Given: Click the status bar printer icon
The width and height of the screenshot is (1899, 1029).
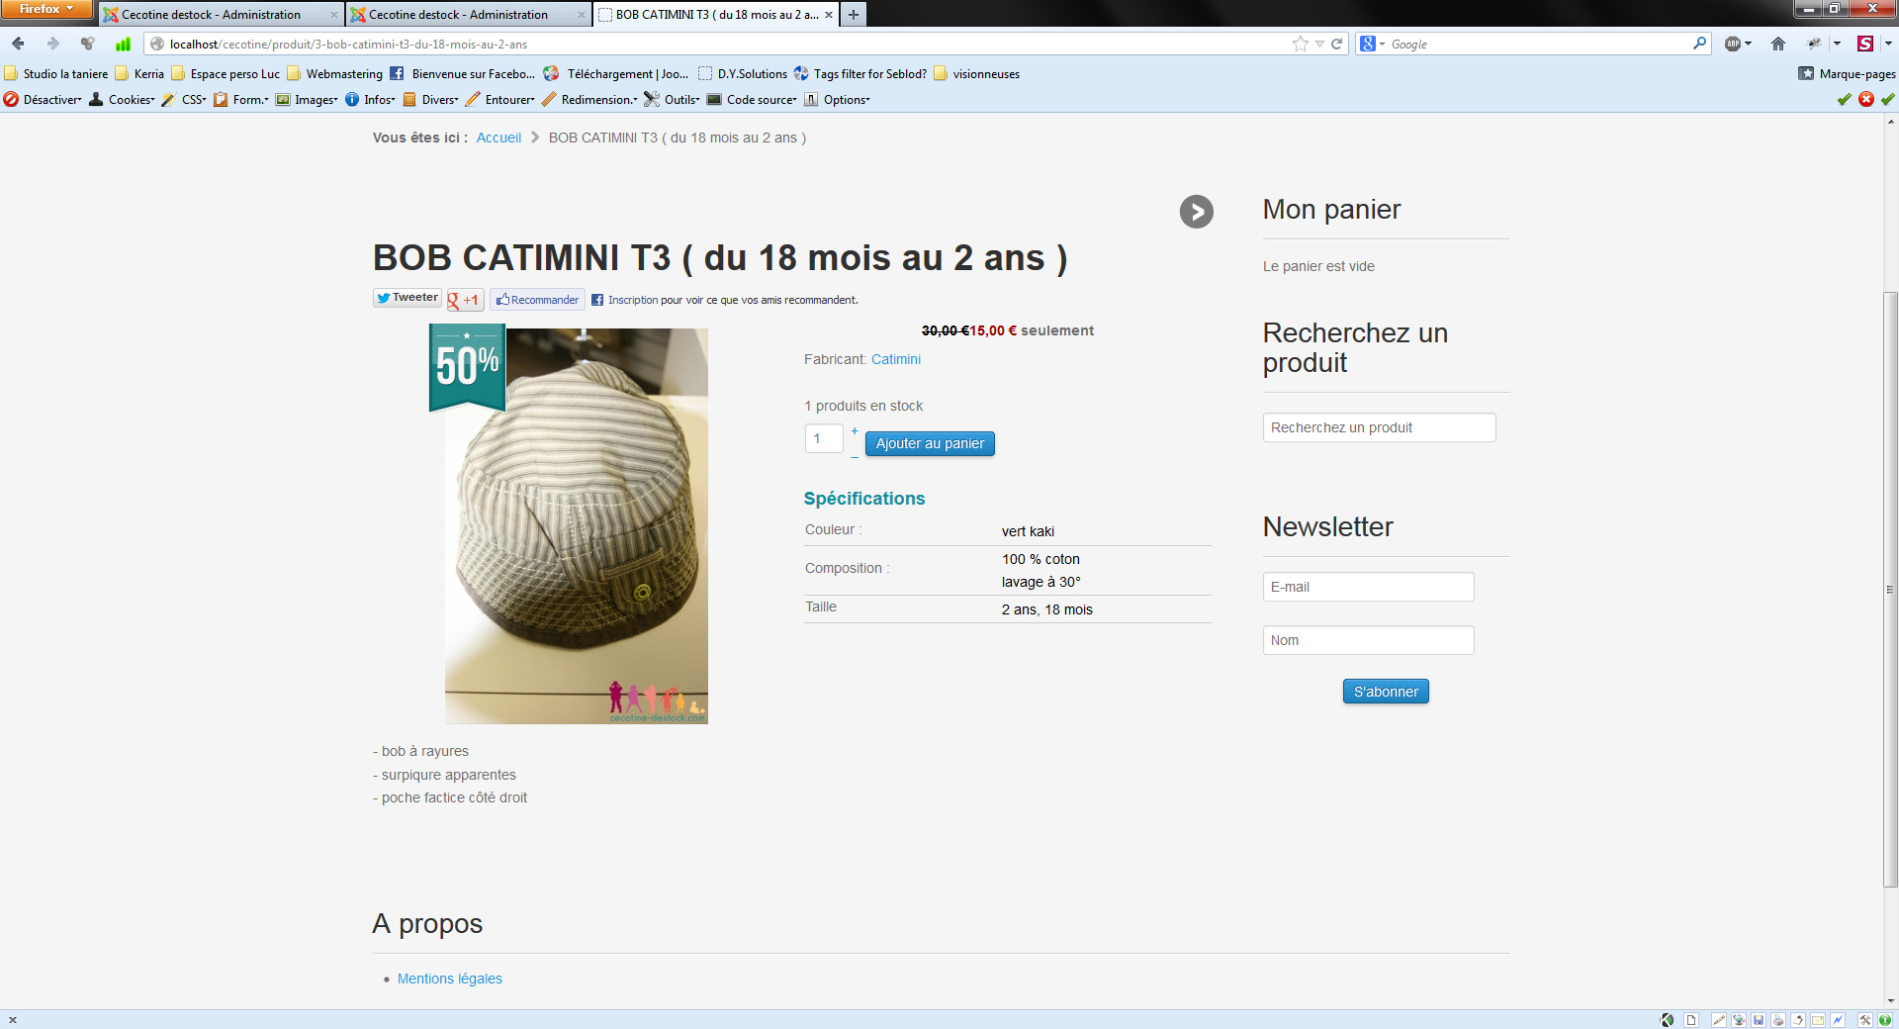Looking at the screenshot, I should coord(1778,1020).
